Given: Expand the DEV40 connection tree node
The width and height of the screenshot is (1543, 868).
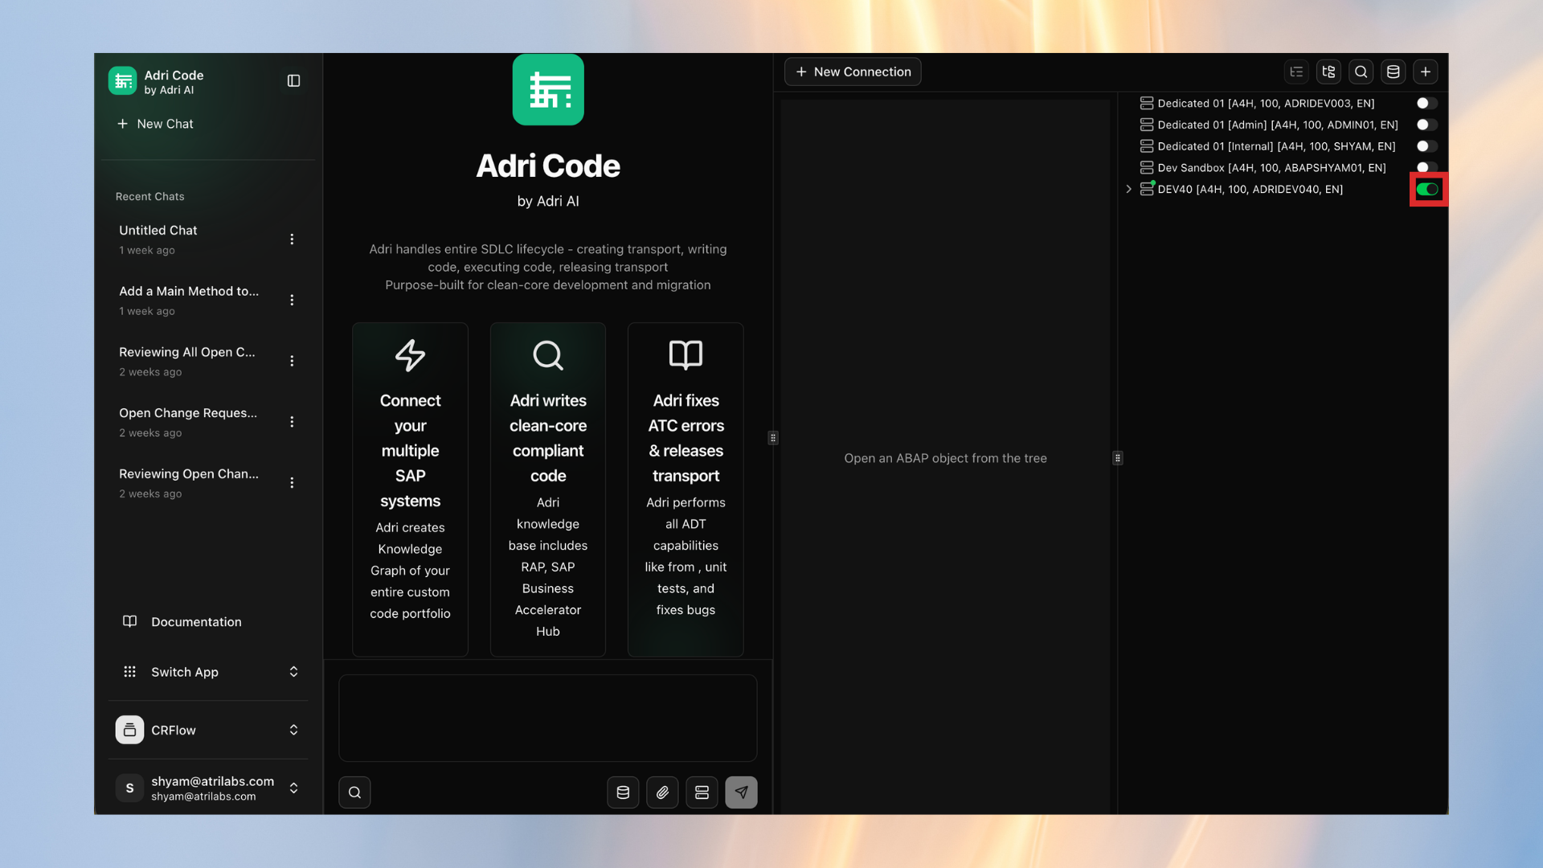Looking at the screenshot, I should click(x=1128, y=190).
